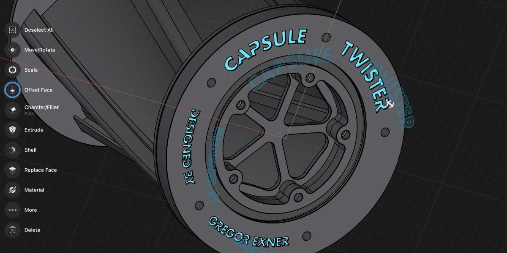This screenshot has height=253, width=507.
Task: Activate the Offset Face tool icon
Action: point(12,90)
